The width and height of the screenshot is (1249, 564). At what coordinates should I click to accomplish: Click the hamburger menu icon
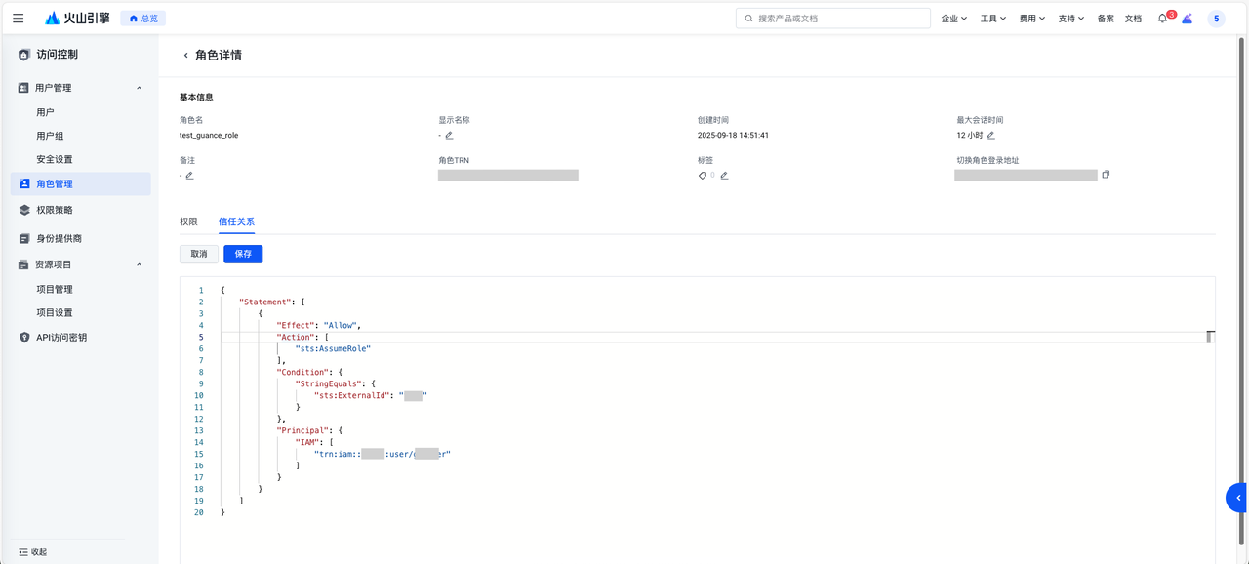19,19
